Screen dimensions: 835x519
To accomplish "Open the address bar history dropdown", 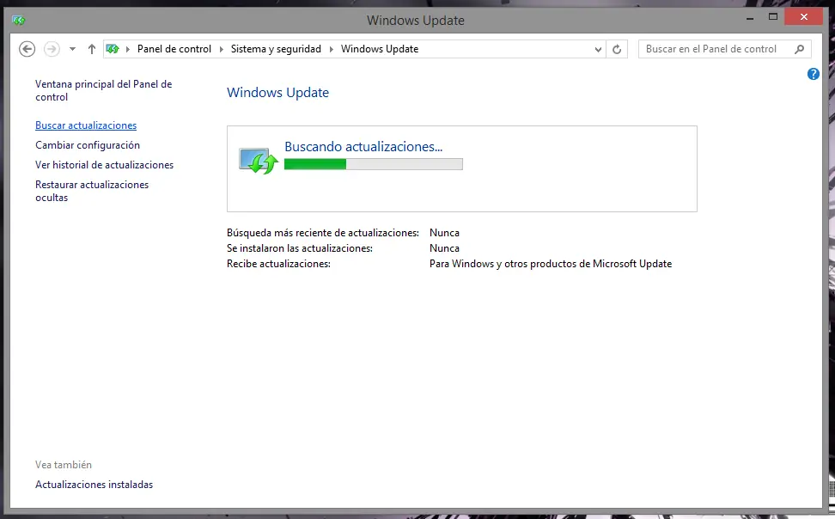I will coord(598,50).
